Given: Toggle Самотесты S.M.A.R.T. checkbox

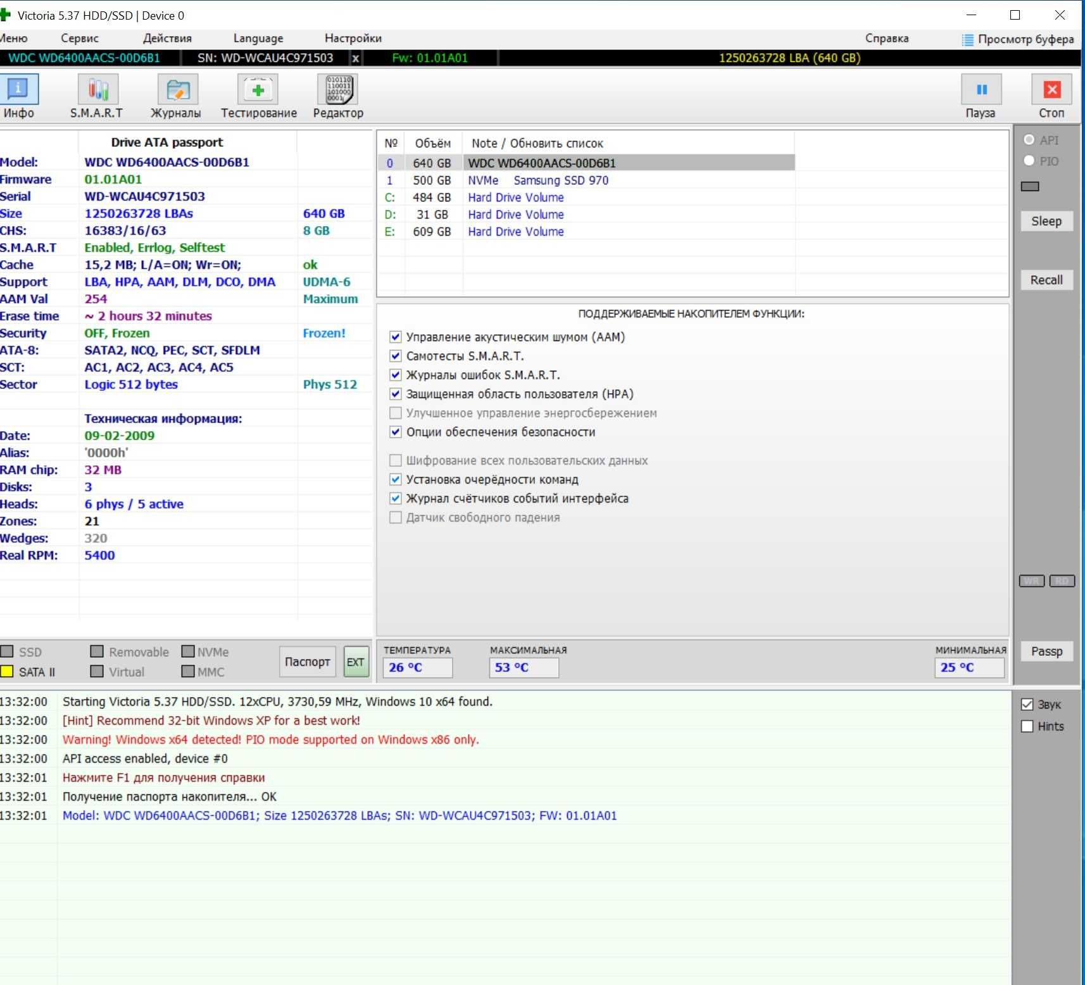Looking at the screenshot, I should 396,356.
